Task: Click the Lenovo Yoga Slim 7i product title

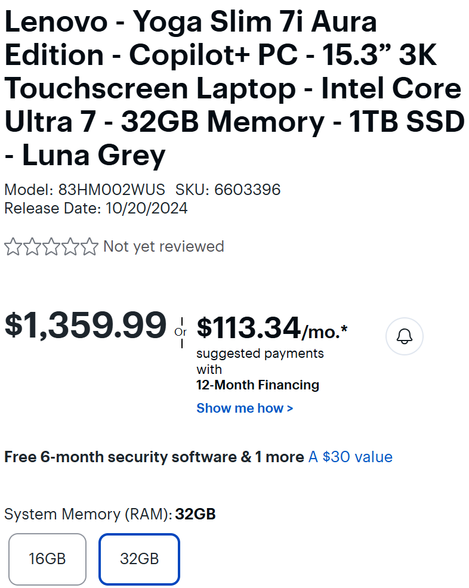Action: 233,89
